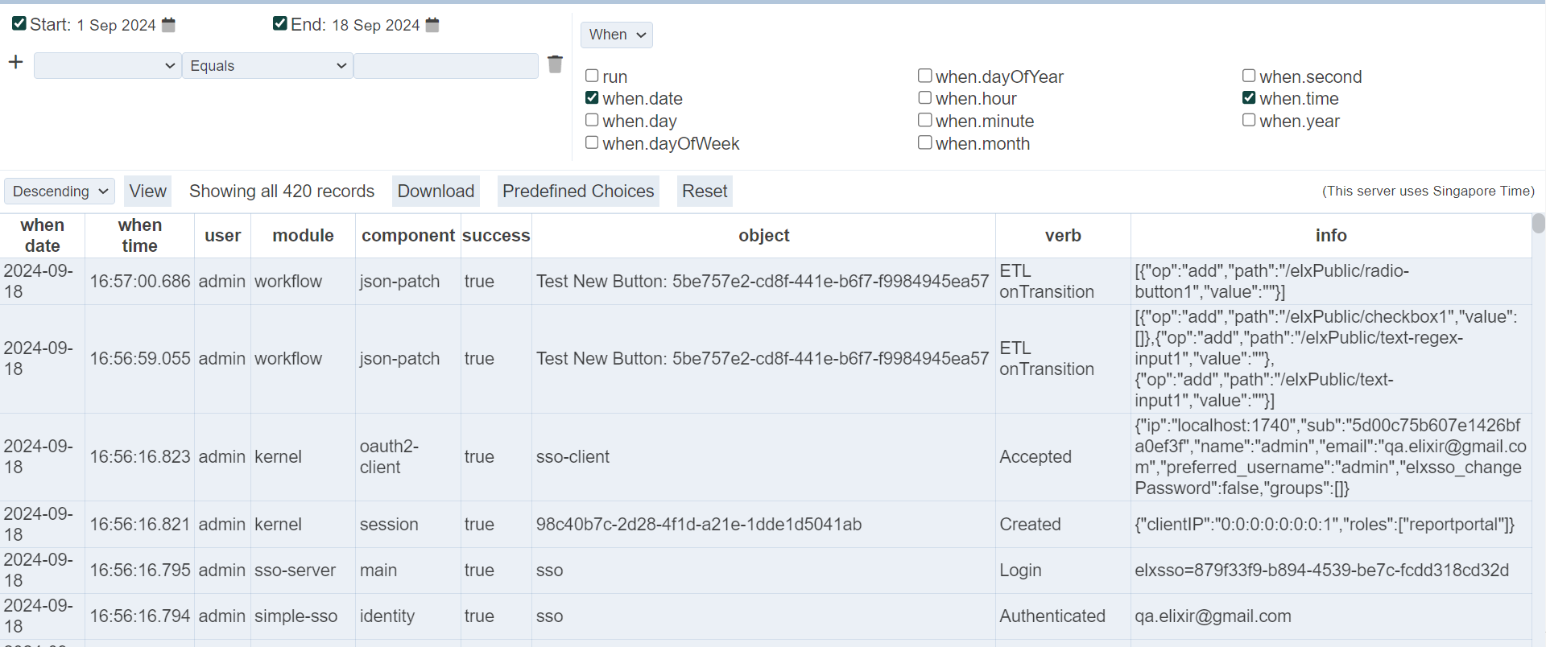This screenshot has height=647, width=1546.
Task: Click the filter value text field
Action: tap(446, 66)
